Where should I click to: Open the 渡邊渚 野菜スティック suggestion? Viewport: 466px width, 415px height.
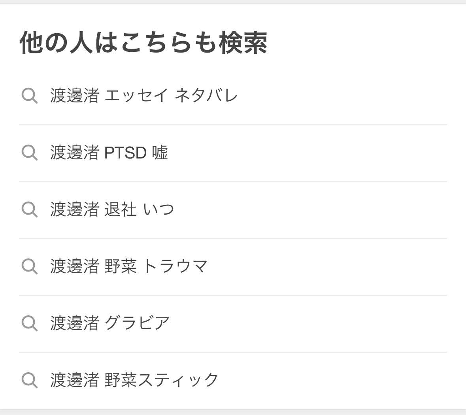[134, 380]
